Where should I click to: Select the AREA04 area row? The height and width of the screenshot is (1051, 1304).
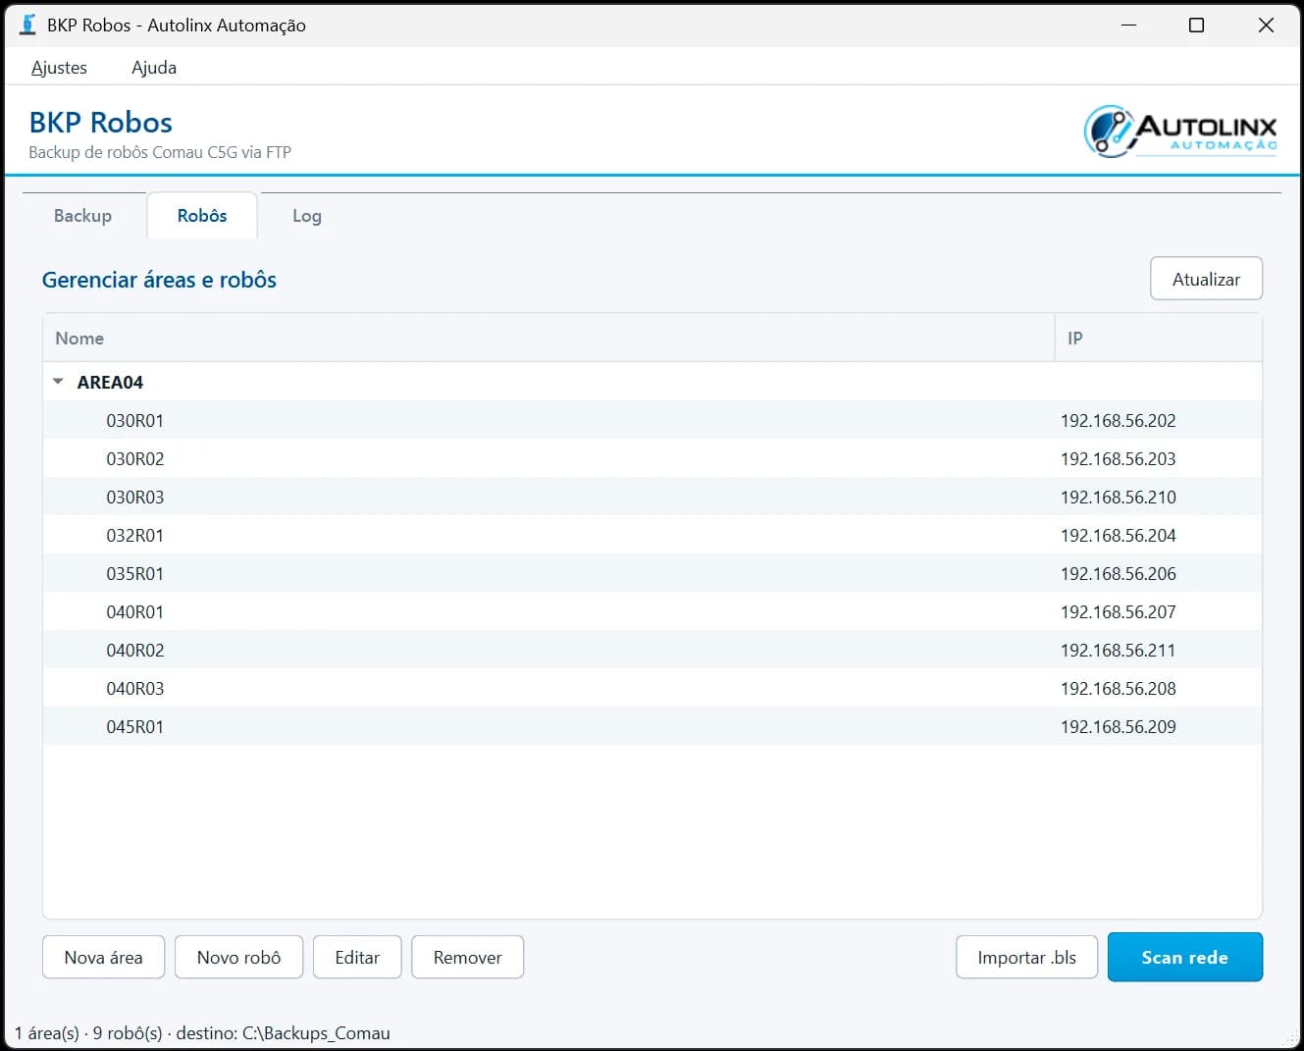(x=652, y=382)
